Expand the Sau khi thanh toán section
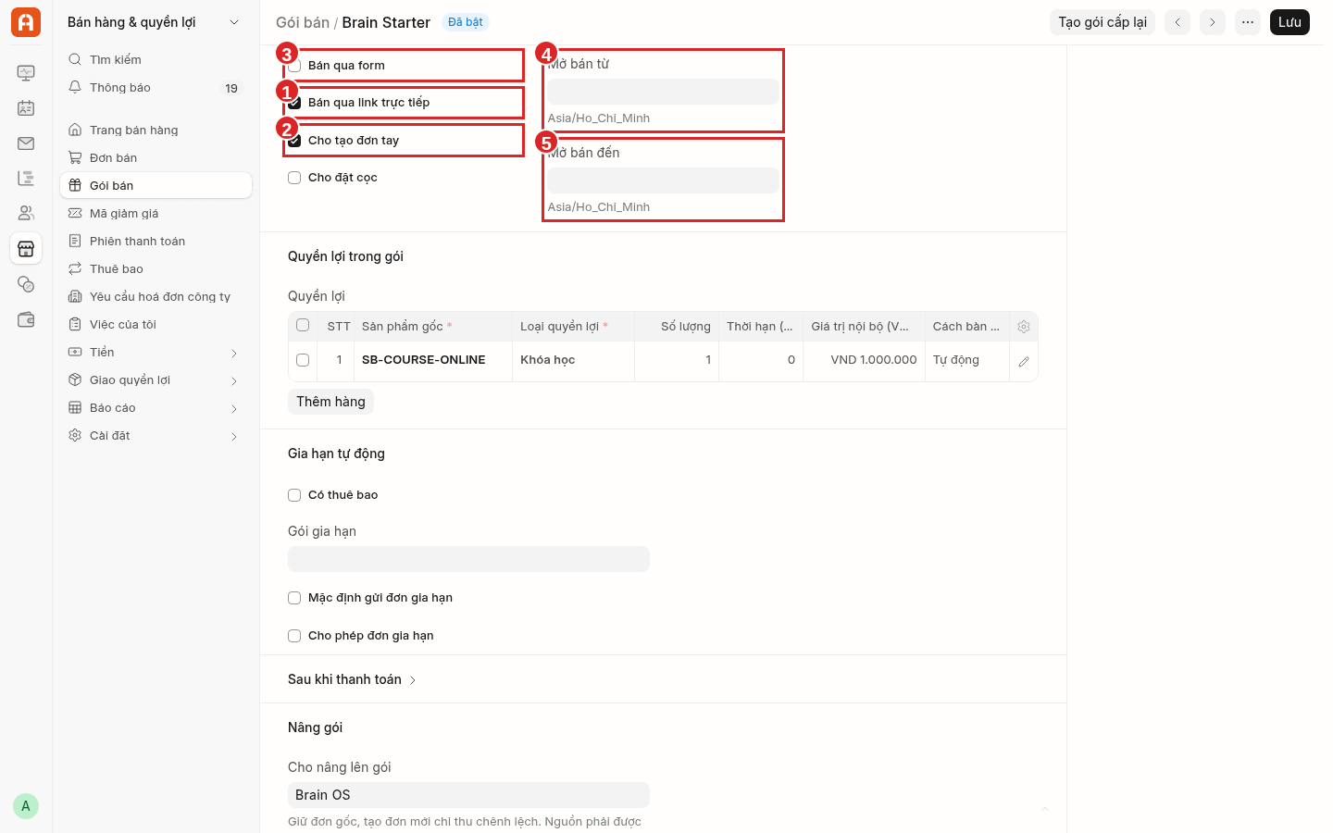The height and width of the screenshot is (833, 1333). (x=352, y=679)
